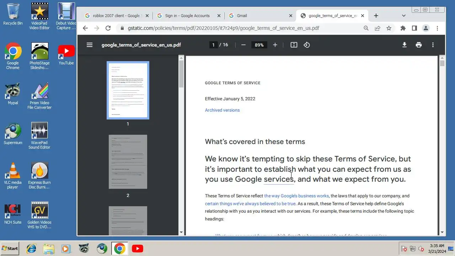The image size is (455, 256).
Task: Open the Extensions puzzle icon
Action: [403, 28]
